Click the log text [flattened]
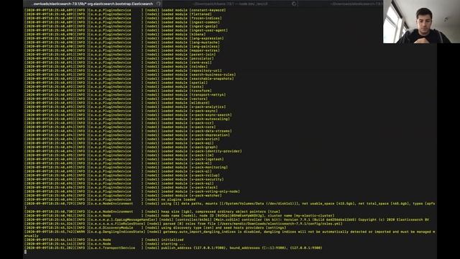Screen dimensions: 460x259 pyautogui.click(x=201, y=14)
